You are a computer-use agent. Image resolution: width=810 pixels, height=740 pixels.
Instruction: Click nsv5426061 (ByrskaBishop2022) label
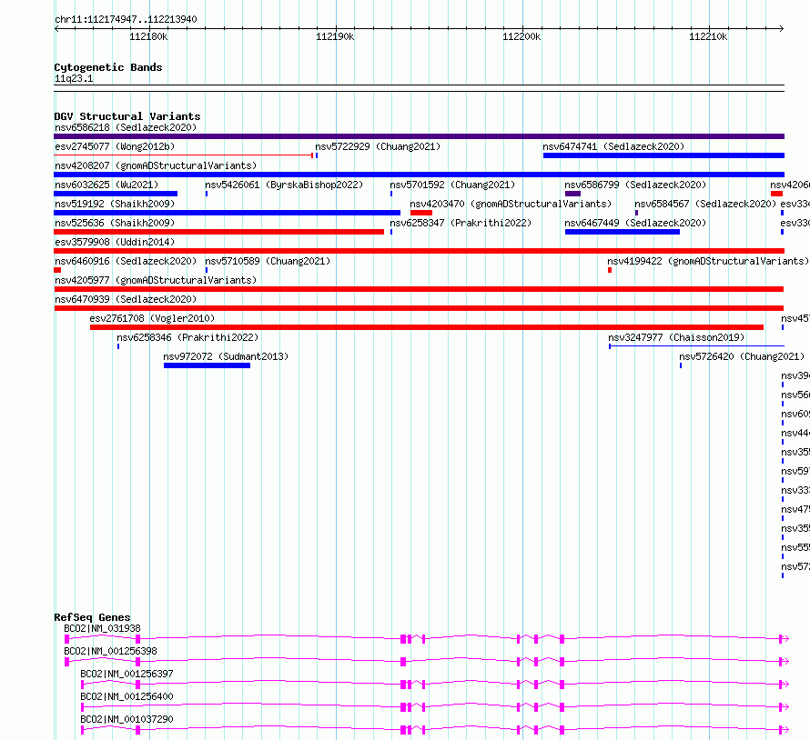click(x=284, y=185)
